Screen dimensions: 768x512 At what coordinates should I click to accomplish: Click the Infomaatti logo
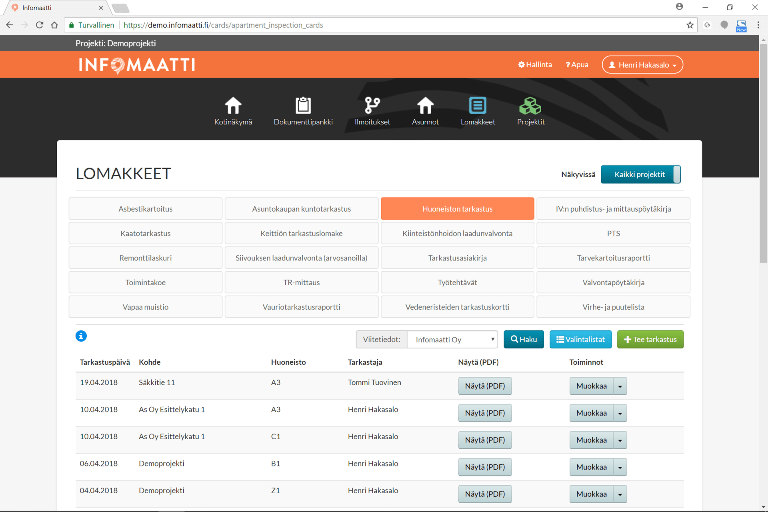point(137,65)
